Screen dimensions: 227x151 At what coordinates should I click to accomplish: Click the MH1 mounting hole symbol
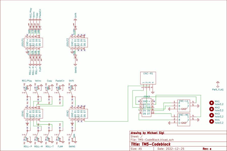coord(211,103)
